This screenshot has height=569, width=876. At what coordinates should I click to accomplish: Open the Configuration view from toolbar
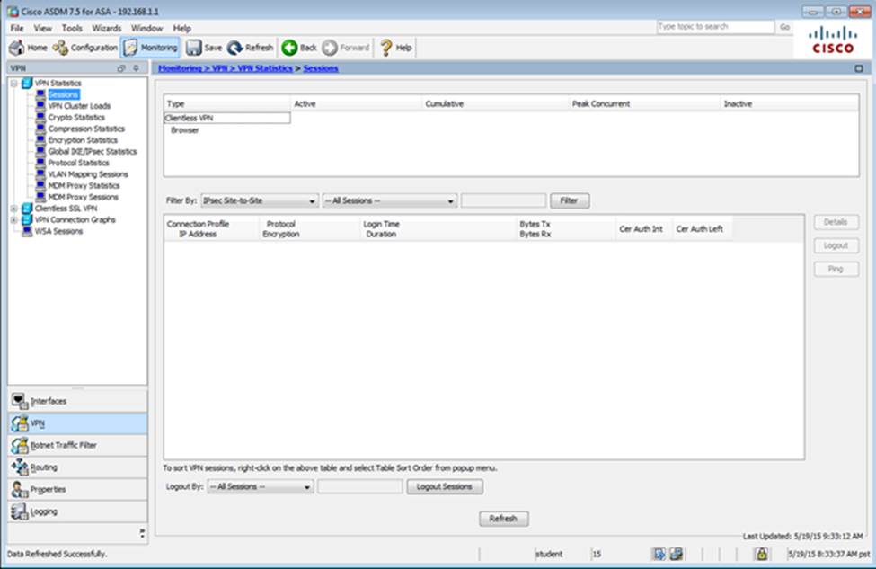(61, 48)
